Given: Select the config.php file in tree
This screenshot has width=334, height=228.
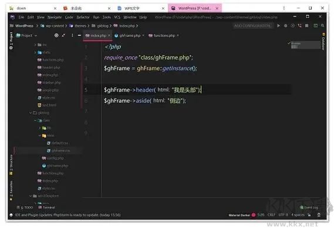Looking at the screenshot, I should coord(53,158).
